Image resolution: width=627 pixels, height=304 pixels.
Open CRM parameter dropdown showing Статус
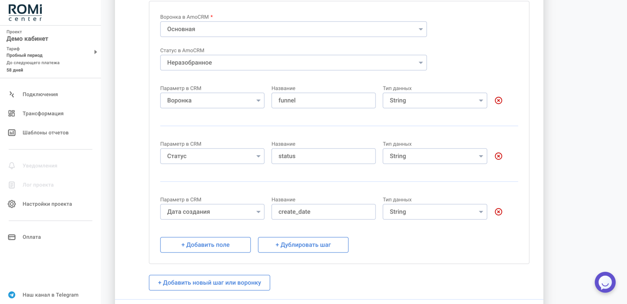212,156
